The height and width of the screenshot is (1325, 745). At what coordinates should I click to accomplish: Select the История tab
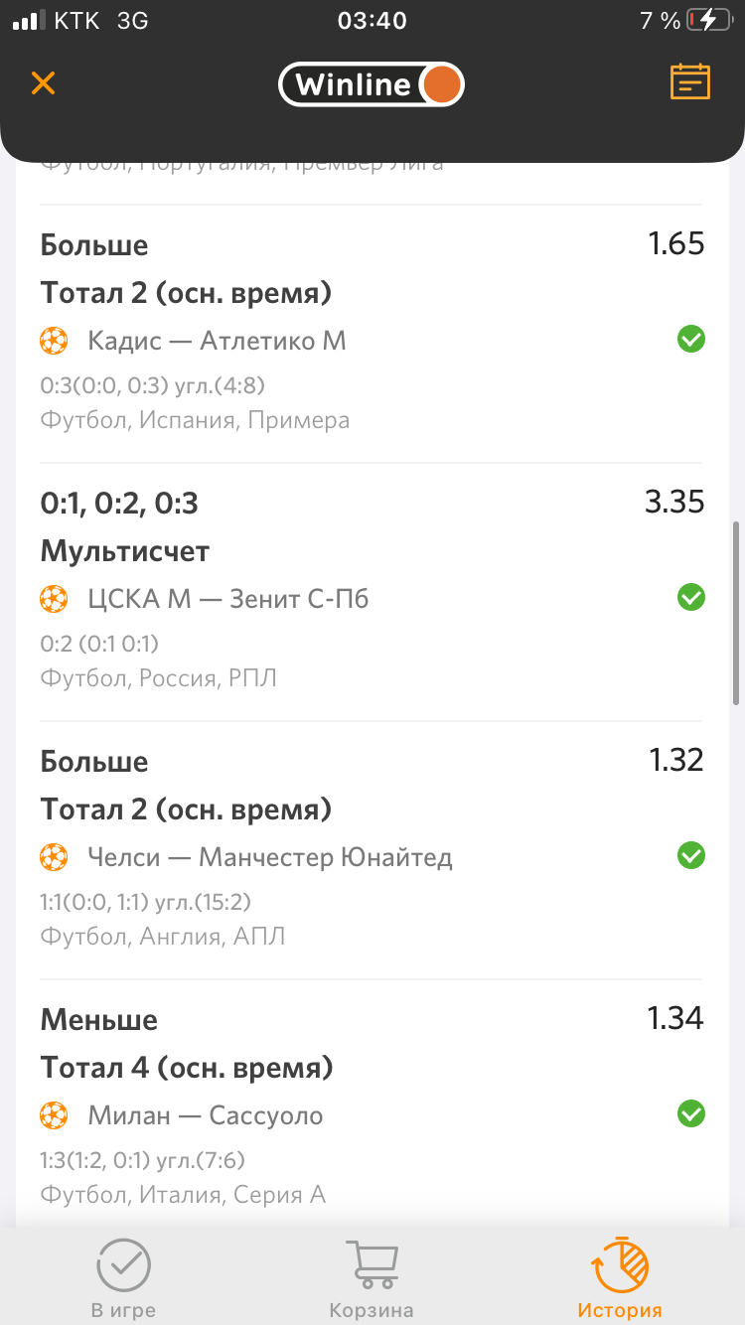coord(620,1279)
